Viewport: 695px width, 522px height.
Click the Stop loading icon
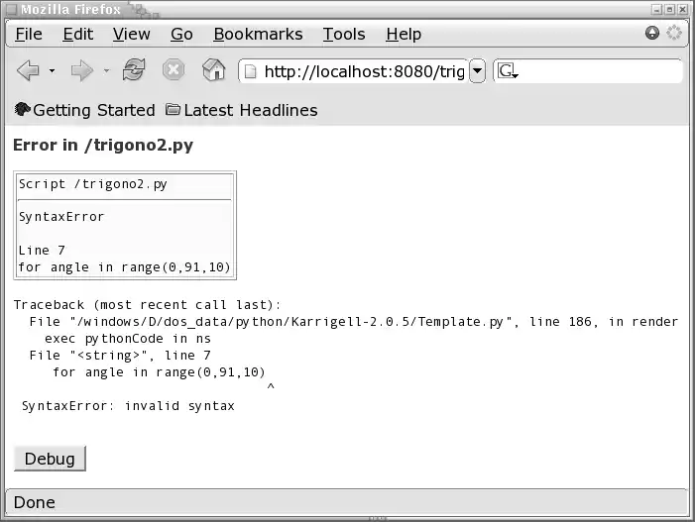point(174,70)
